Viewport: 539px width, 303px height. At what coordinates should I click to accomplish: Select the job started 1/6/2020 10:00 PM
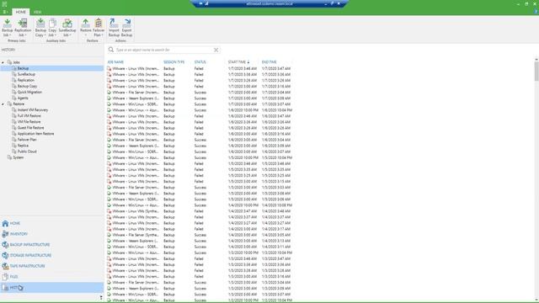tap(200, 110)
